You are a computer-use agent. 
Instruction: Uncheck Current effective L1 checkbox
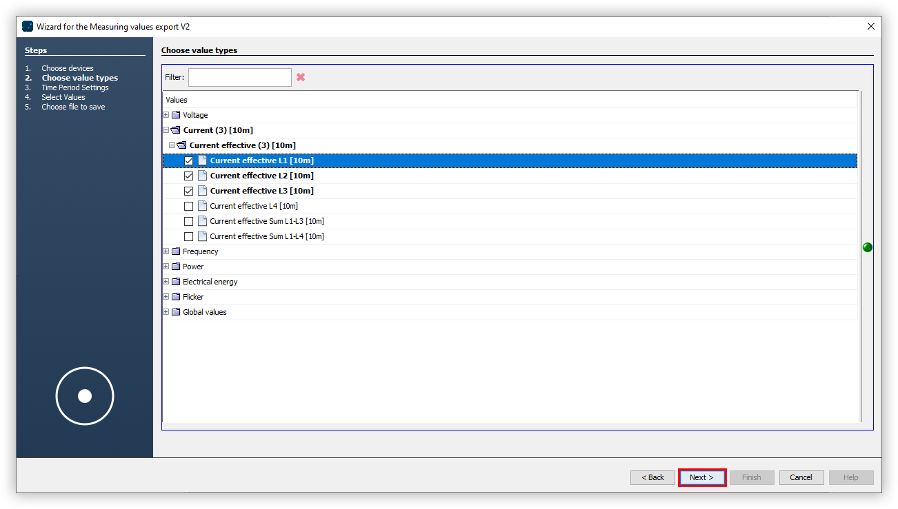pos(189,160)
